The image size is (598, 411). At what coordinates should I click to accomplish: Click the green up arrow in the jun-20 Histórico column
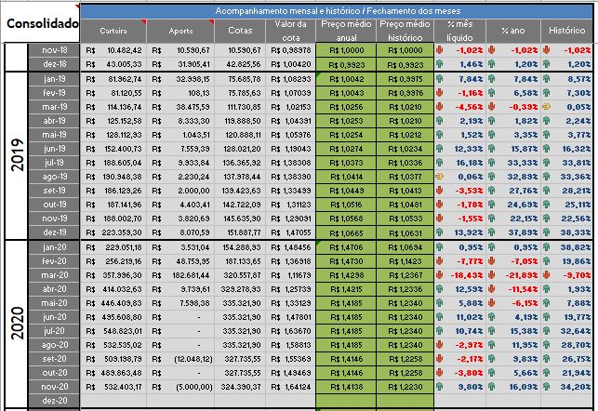546,317
